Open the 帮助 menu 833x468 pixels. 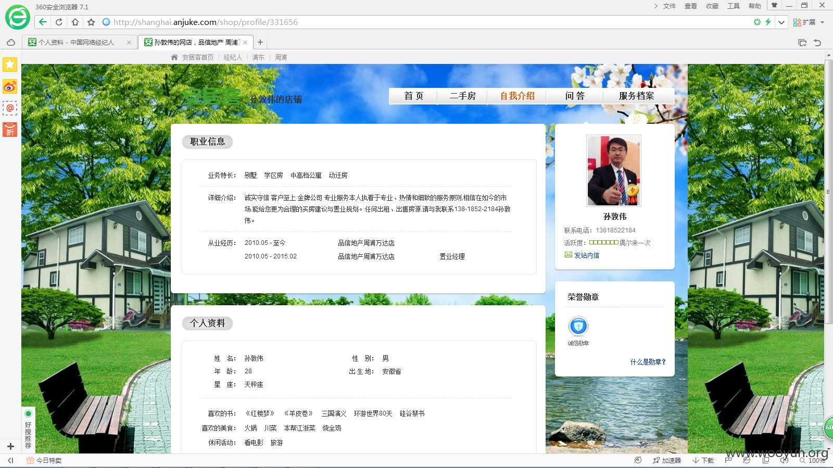coord(755,6)
